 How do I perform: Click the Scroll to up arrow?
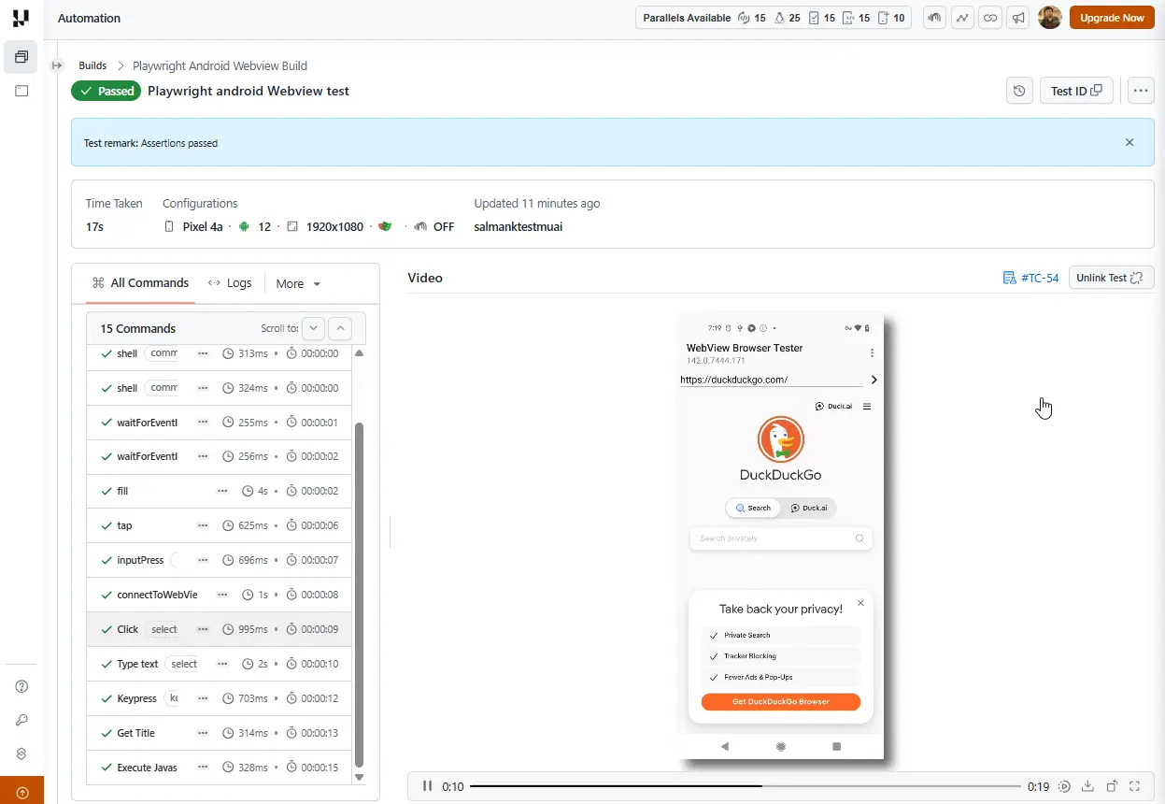click(341, 328)
